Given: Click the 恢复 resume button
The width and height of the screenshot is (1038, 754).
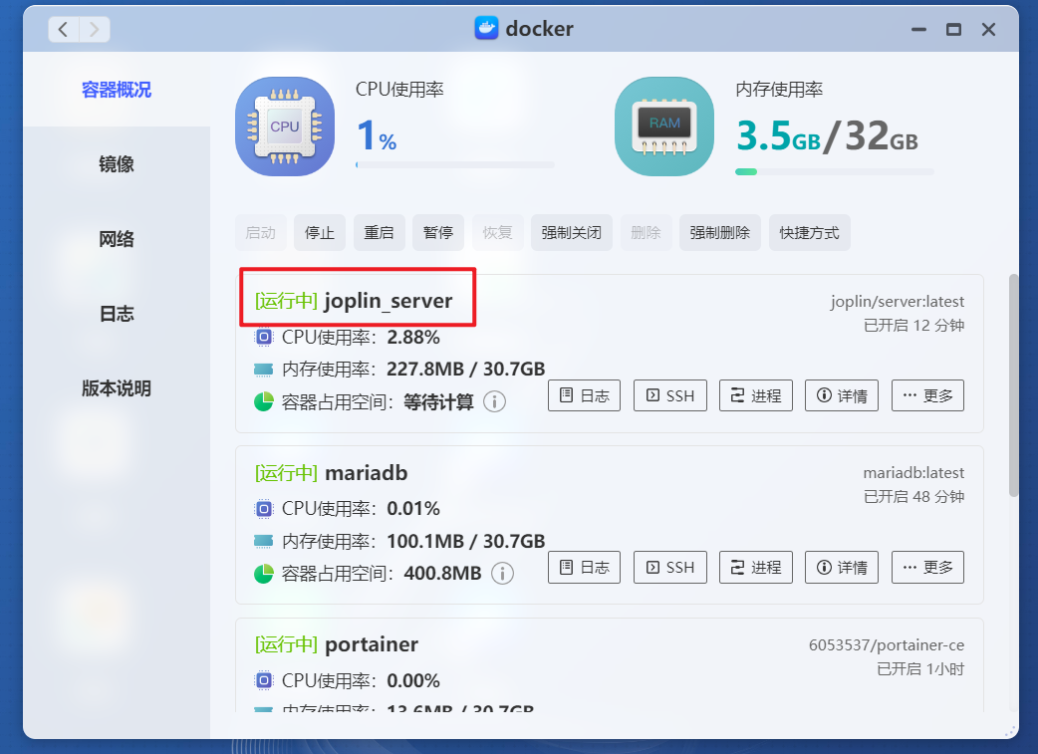Looking at the screenshot, I should [x=498, y=232].
